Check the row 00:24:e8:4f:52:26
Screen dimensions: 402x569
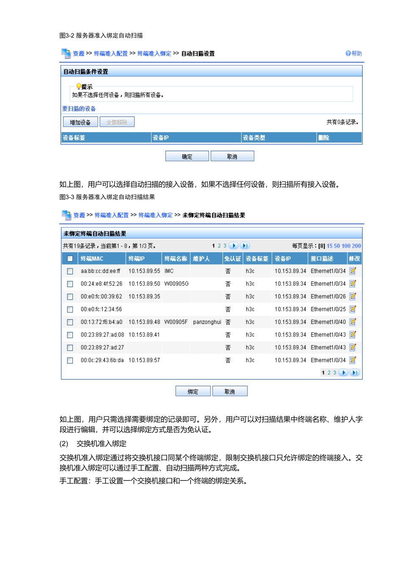(x=70, y=284)
